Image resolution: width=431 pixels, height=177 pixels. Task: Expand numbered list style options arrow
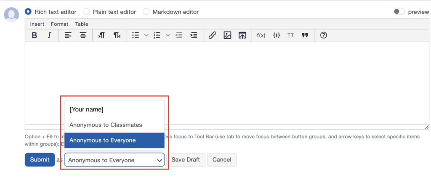click(x=168, y=35)
